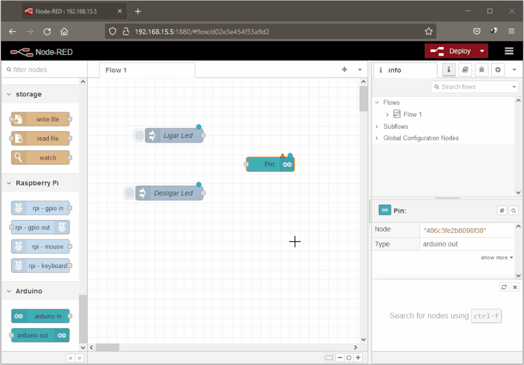Screen dimensions: 524x365
Task: Trigger the Desligar Led inject button
Action: pyautogui.click(x=129, y=193)
